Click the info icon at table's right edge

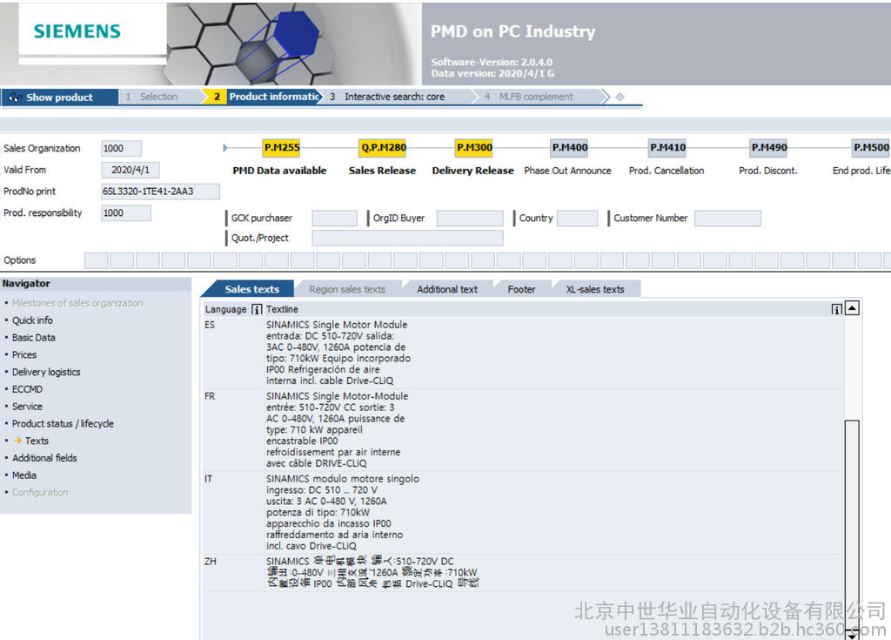(836, 309)
